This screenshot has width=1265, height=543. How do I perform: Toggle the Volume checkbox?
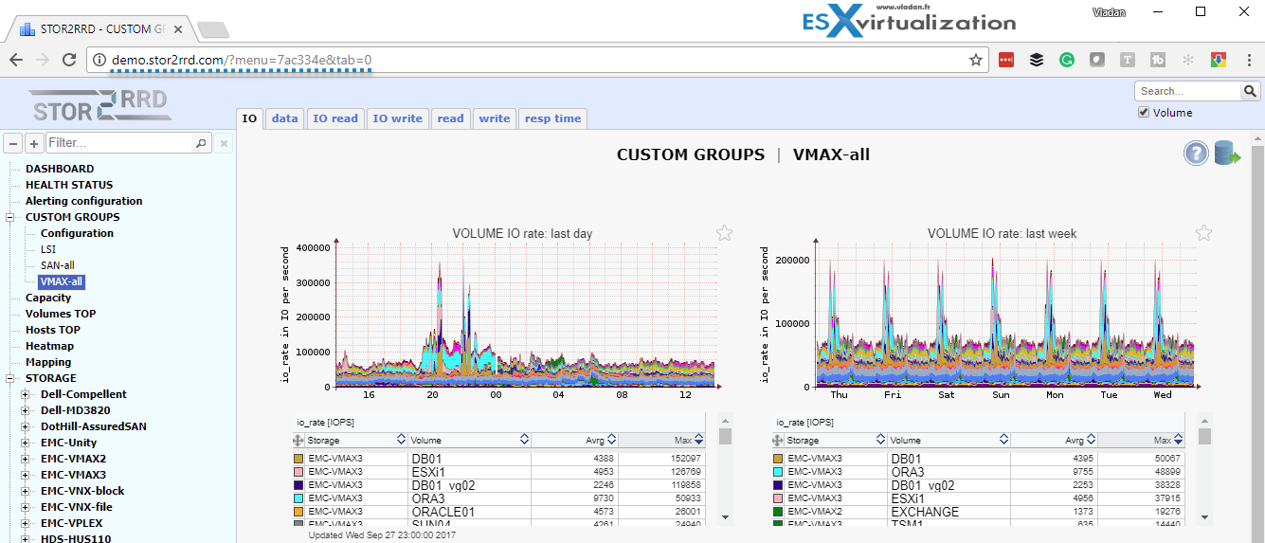tap(1144, 112)
